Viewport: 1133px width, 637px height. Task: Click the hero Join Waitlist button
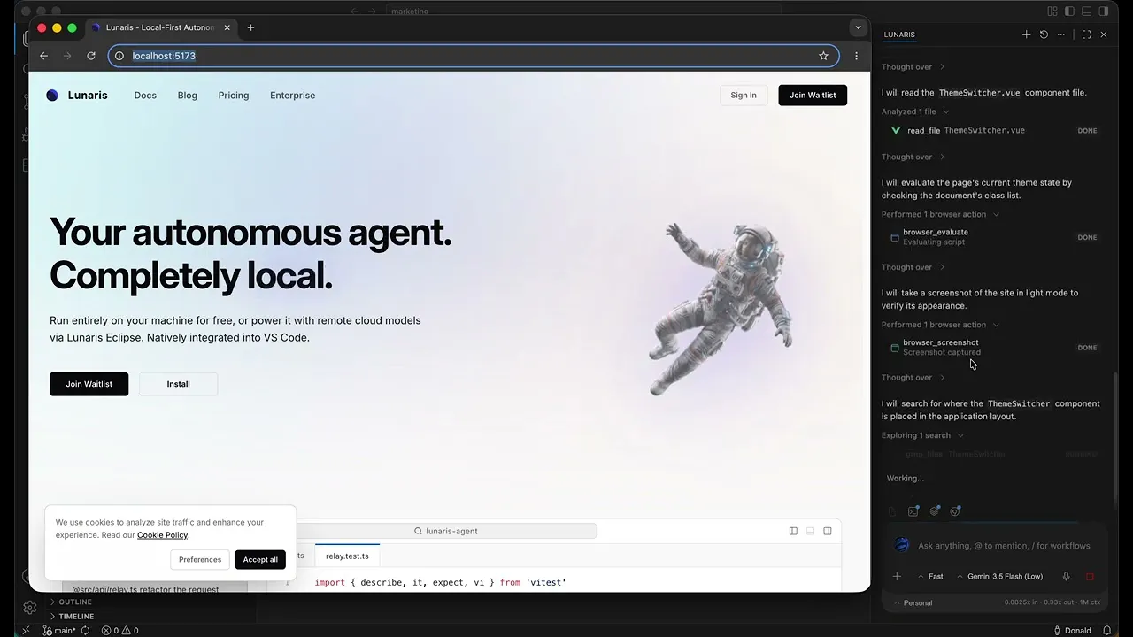point(89,384)
